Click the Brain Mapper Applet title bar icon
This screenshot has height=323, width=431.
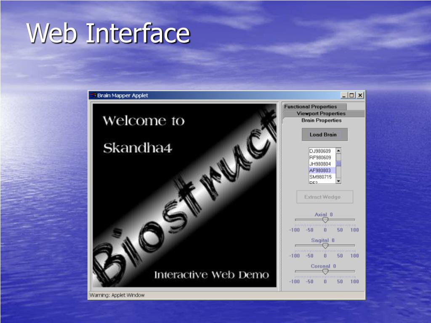click(93, 95)
